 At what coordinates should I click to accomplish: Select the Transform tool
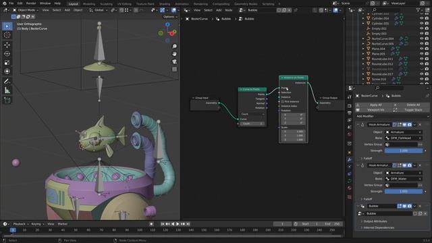(x=7, y=72)
